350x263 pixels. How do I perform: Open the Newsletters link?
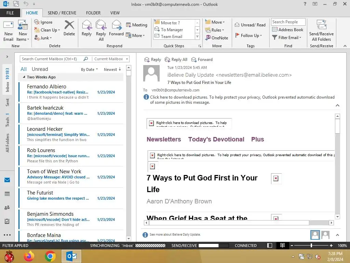164,139
